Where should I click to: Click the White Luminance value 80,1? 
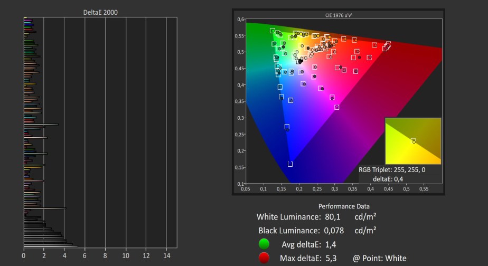pyautogui.click(x=333, y=217)
